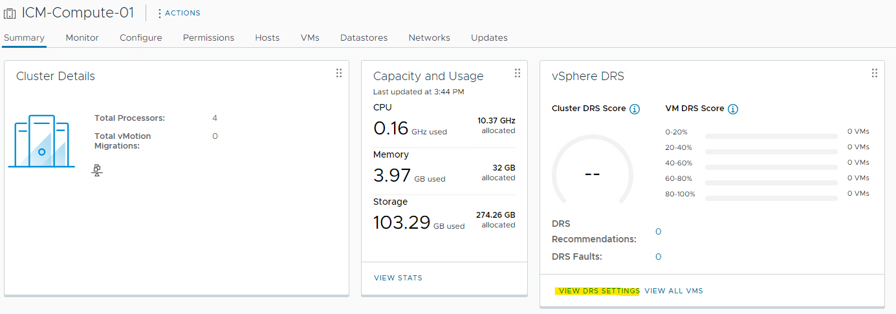This screenshot has height=314, width=896.
Task: Click the DRS Faults count 0
Action: pos(658,256)
